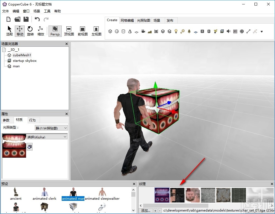This screenshot has width=275, height=214.
Task: Open the 光照类型 lighting type dropdown
Action: point(51,128)
